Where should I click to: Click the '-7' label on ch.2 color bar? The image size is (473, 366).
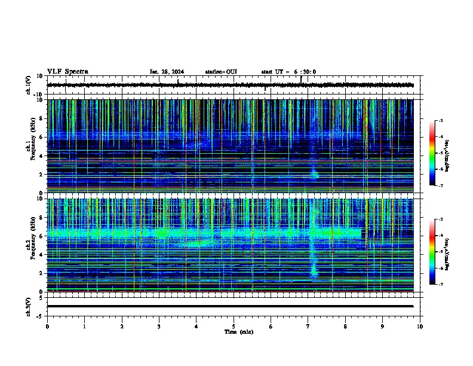441,284
